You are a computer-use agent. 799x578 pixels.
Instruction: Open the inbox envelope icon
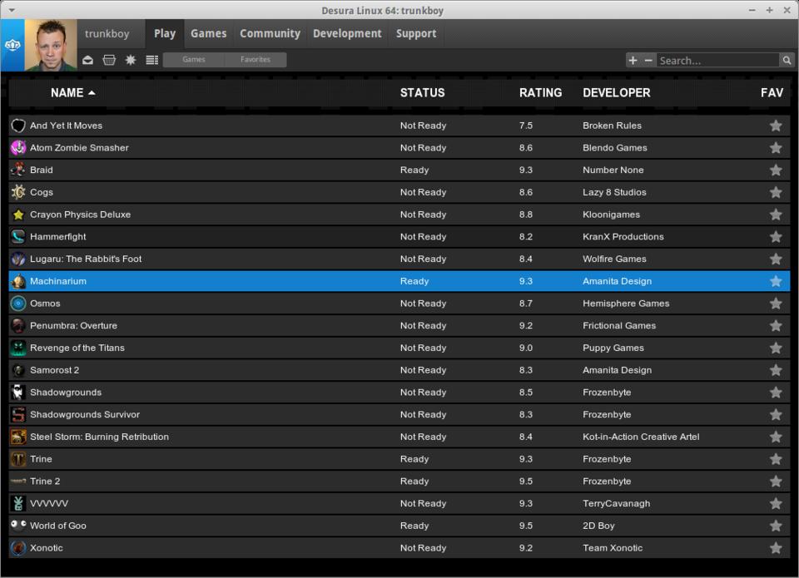88,60
